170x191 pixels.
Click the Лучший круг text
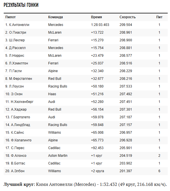(x=19, y=184)
